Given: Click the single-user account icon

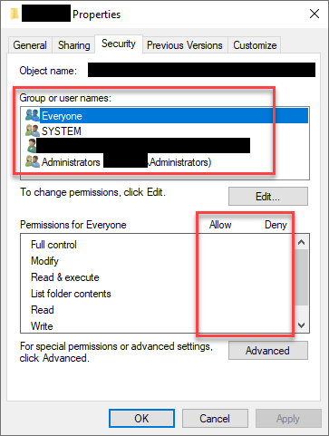Looking at the screenshot, I should [32, 146].
